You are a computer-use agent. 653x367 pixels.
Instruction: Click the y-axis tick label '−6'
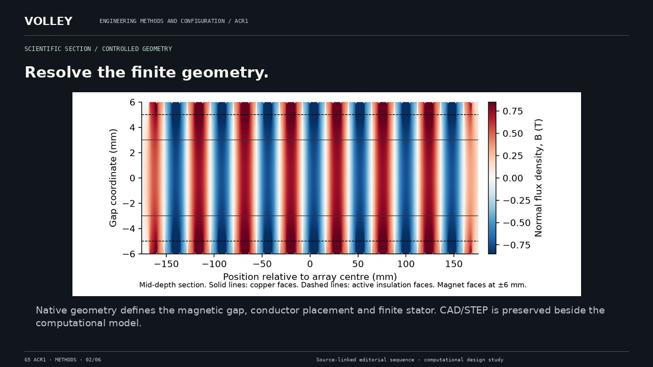(129, 254)
